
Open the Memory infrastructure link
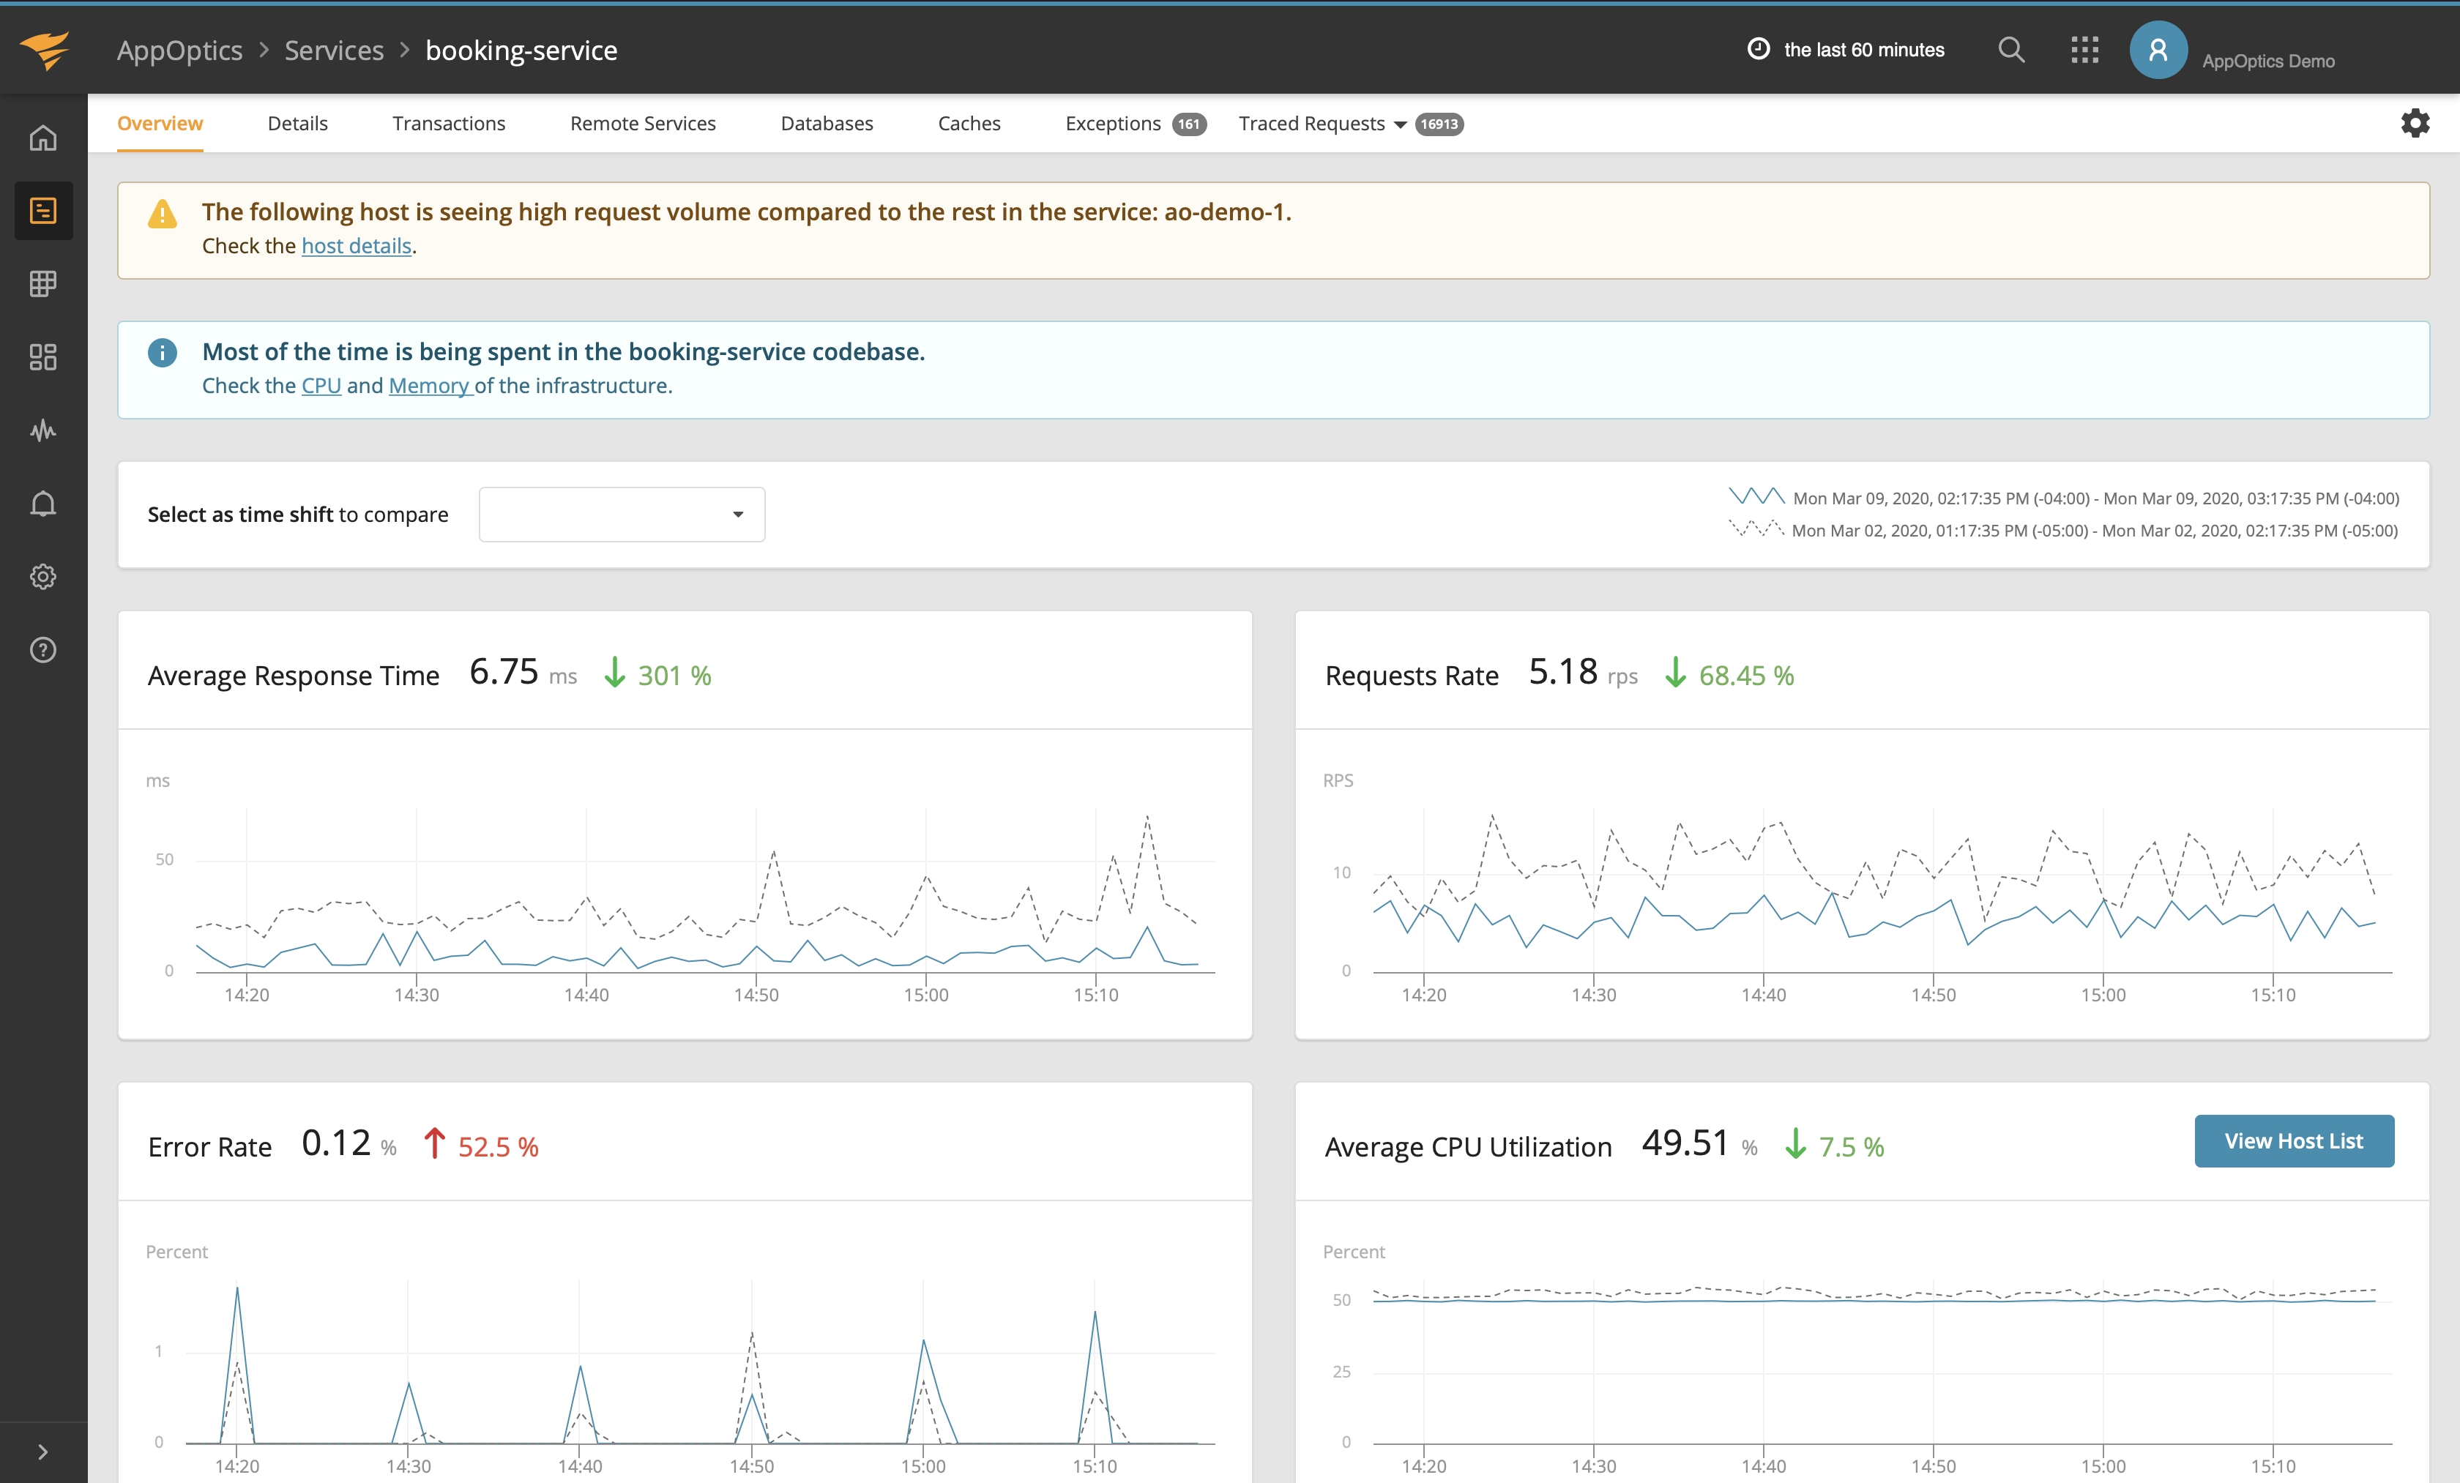(x=429, y=385)
